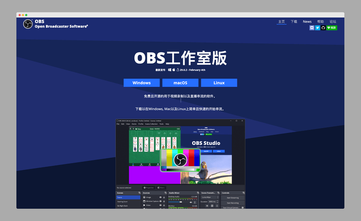361x221 pixels.
Task: Click the bird video in the preview
Action: click(x=206, y=169)
